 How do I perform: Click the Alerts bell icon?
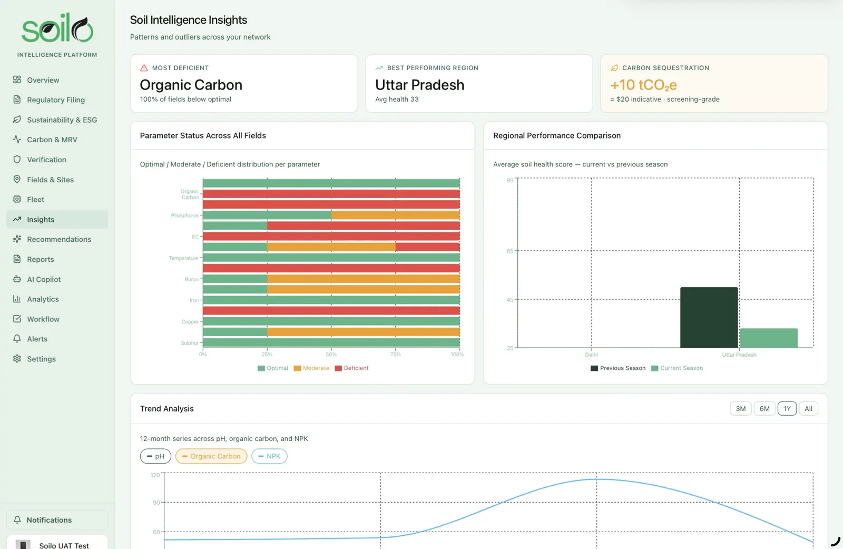point(17,339)
